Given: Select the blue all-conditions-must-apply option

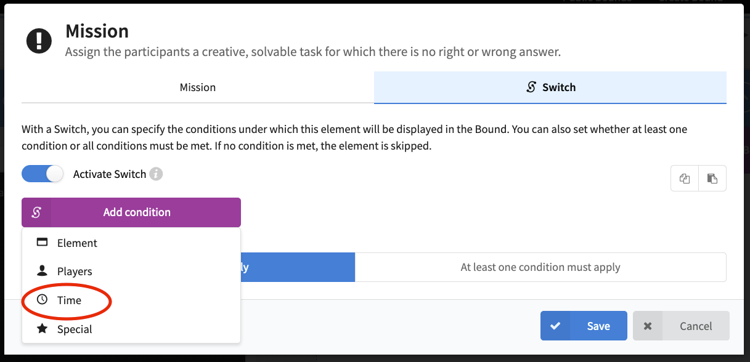Looking at the screenshot, I should click(x=298, y=267).
